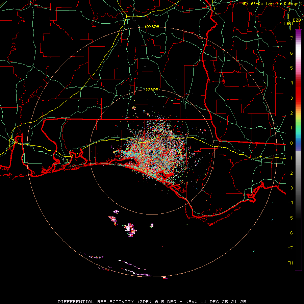
Task: Click the "50 NMI" range ring label
Action: click(152, 89)
